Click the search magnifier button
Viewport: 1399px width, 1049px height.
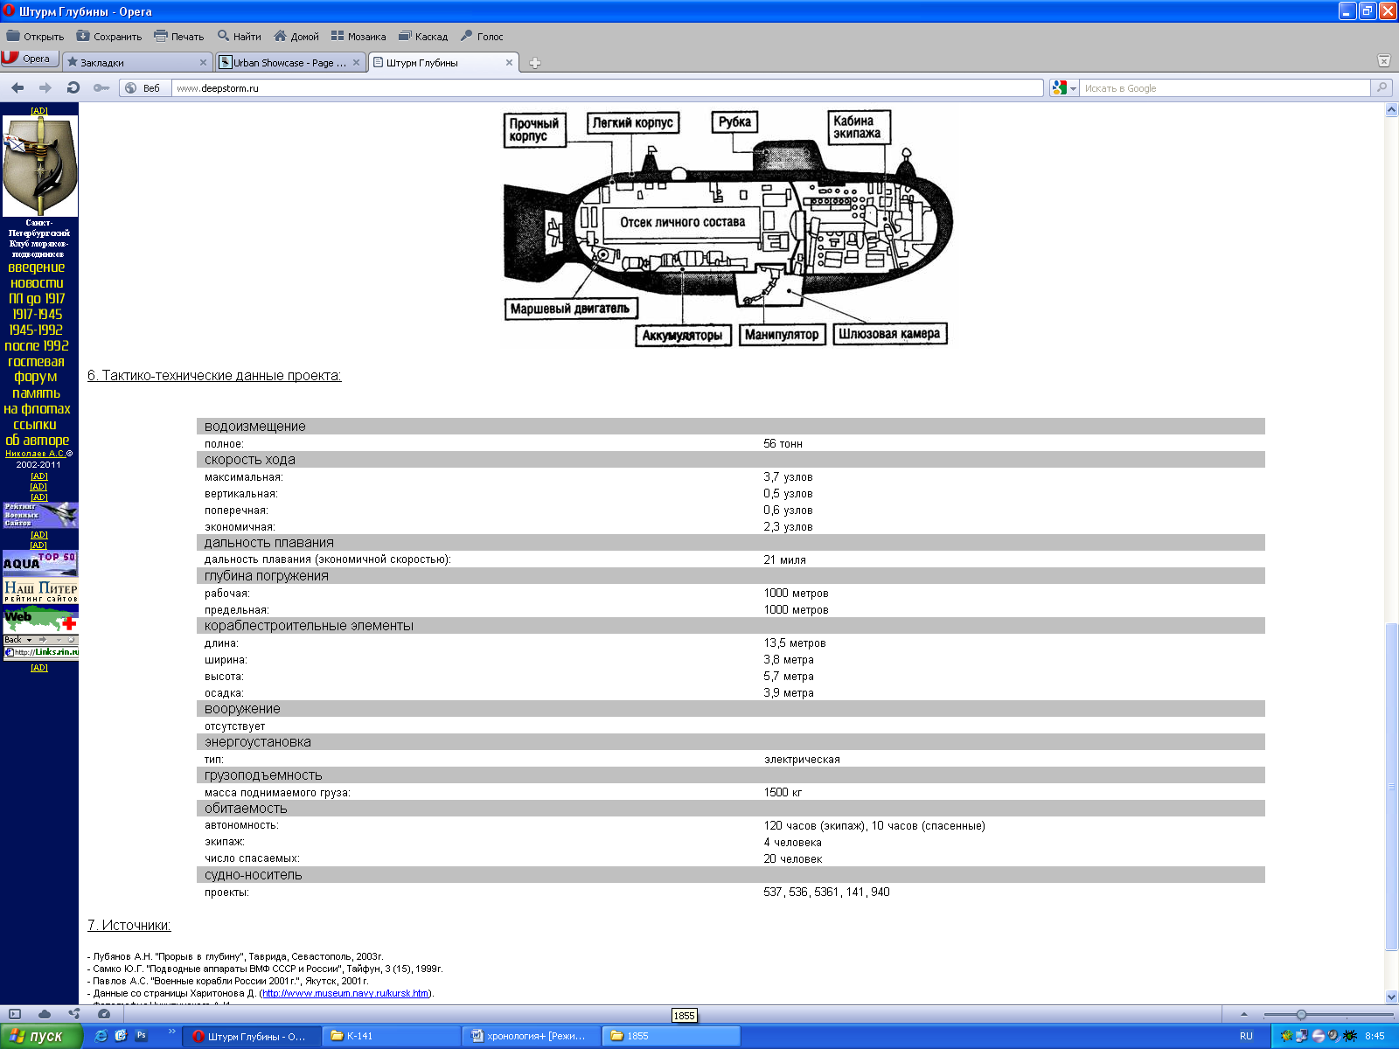click(1382, 87)
